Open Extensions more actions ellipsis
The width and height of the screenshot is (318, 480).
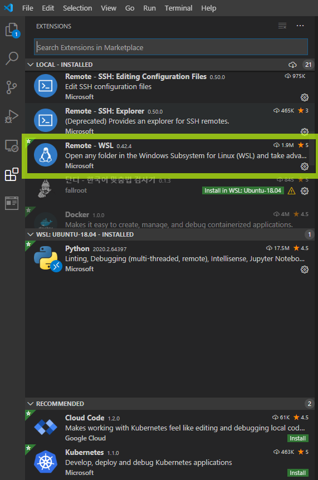pos(300,26)
